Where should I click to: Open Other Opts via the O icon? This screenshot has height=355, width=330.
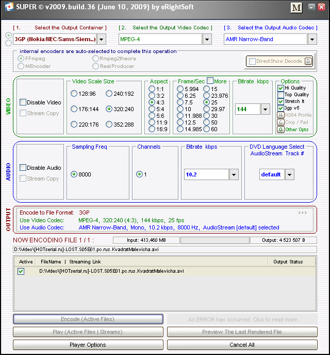(x=281, y=130)
